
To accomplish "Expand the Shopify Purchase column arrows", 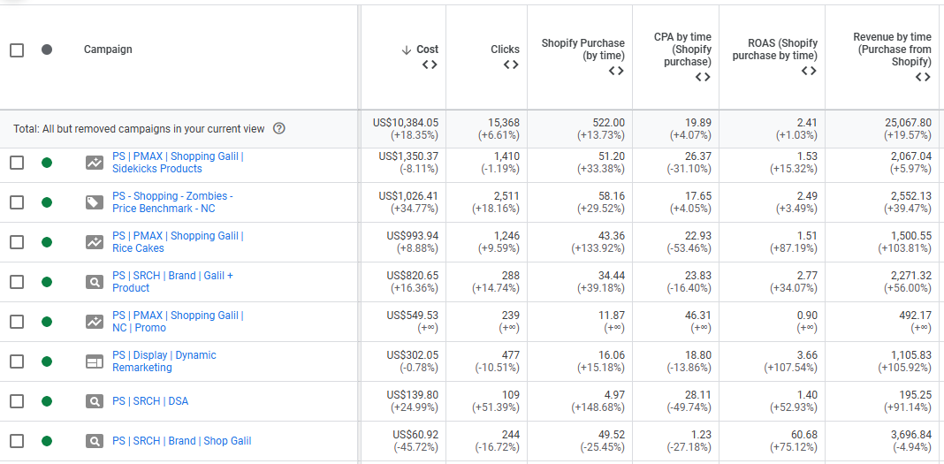I will pyautogui.click(x=616, y=71).
